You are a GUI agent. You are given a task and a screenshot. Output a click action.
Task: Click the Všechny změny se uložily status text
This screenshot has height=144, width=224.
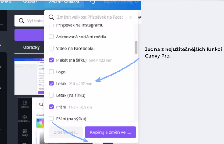pos(122,2)
